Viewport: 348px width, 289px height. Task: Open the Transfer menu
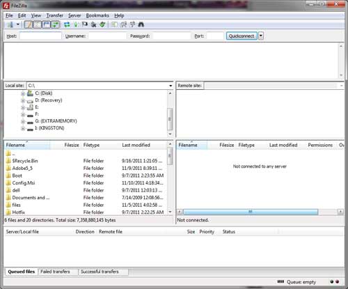click(x=55, y=15)
